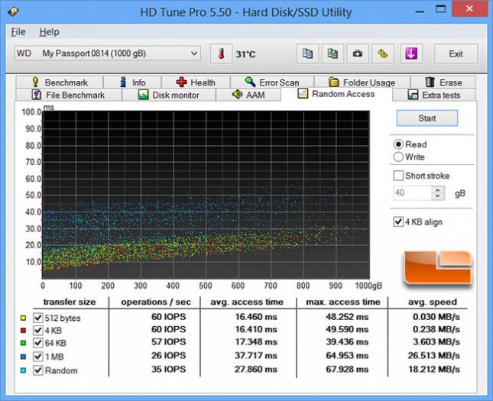Switch to the Folder Usage tab

362,82
